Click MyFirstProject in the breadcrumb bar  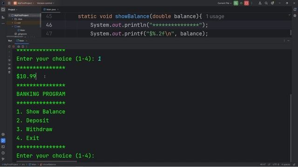[11, 165]
